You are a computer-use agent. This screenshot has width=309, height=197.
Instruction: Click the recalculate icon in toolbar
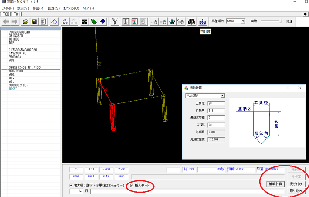click(x=203, y=21)
